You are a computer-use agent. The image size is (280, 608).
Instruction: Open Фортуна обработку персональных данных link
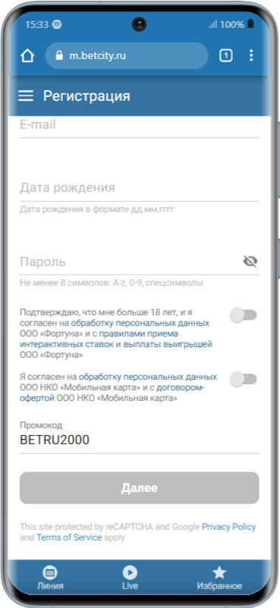(x=140, y=323)
